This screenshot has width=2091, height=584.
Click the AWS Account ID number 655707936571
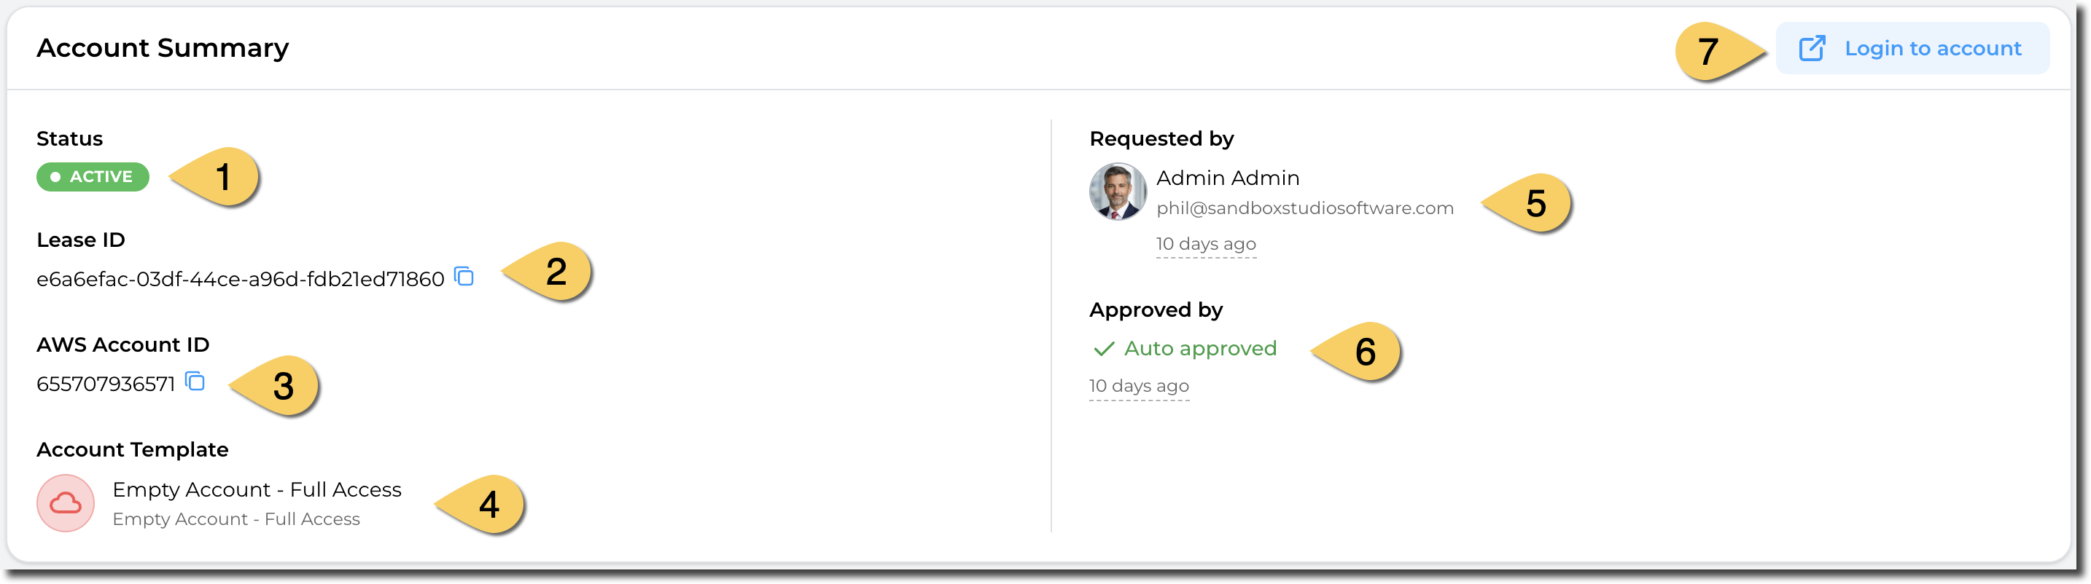pyautogui.click(x=106, y=384)
